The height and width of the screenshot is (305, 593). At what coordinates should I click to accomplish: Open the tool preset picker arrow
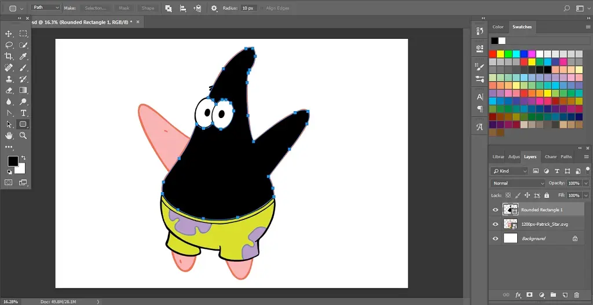(21, 8)
